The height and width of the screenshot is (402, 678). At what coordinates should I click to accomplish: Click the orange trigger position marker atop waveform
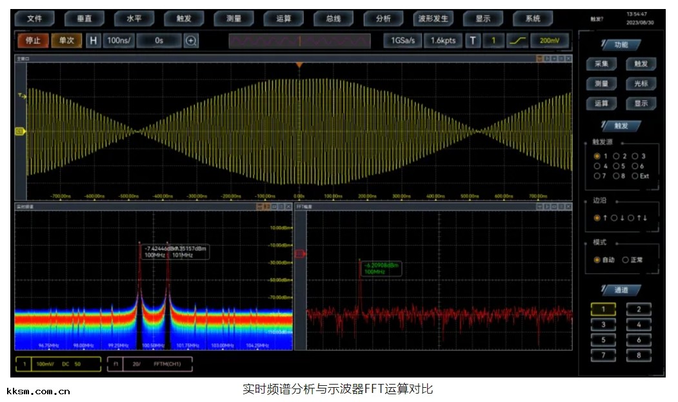[x=299, y=66]
